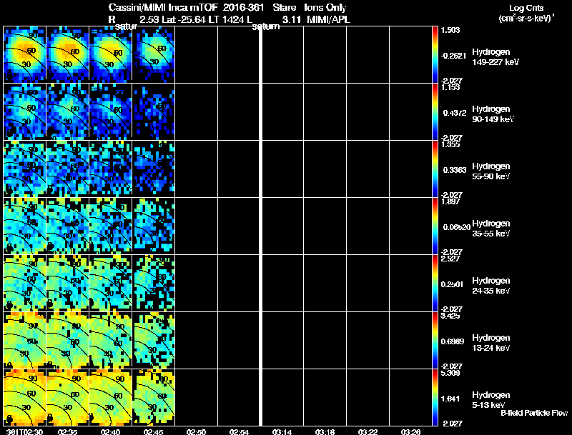Screen dimensions: 572x435
Task: Click the 03:14 time label
Action: [282, 431]
